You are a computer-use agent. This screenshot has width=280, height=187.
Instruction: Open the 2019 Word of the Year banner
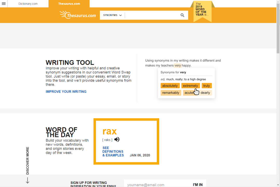pyautogui.click(x=202, y=11)
